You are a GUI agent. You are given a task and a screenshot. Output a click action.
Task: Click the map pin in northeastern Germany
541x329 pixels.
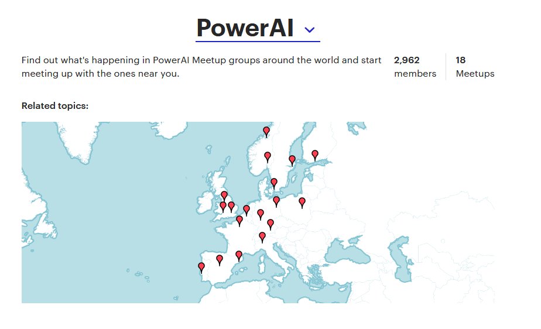click(276, 201)
